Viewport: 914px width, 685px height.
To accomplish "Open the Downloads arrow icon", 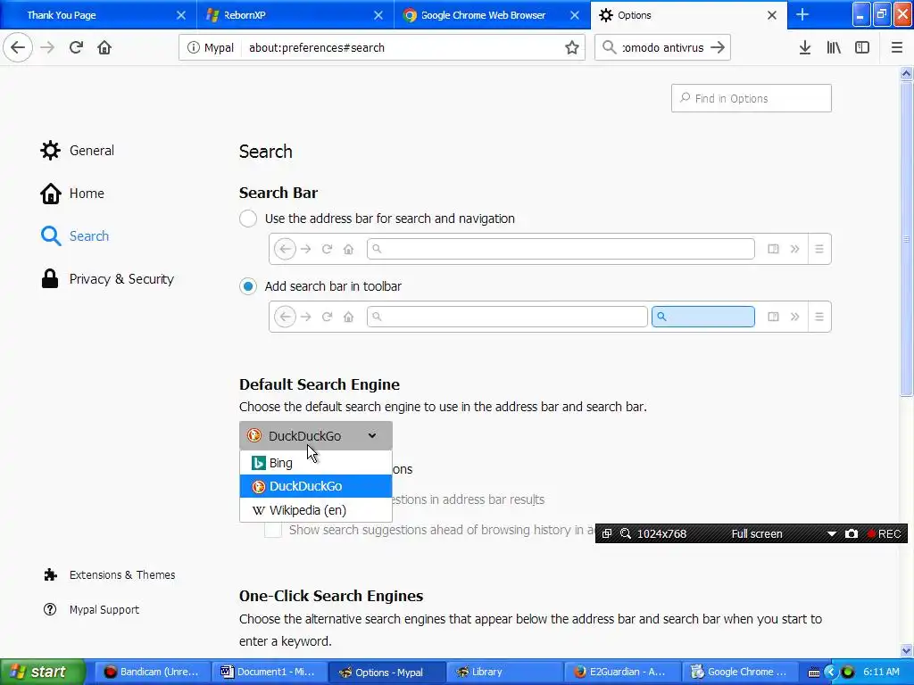I will point(805,48).
